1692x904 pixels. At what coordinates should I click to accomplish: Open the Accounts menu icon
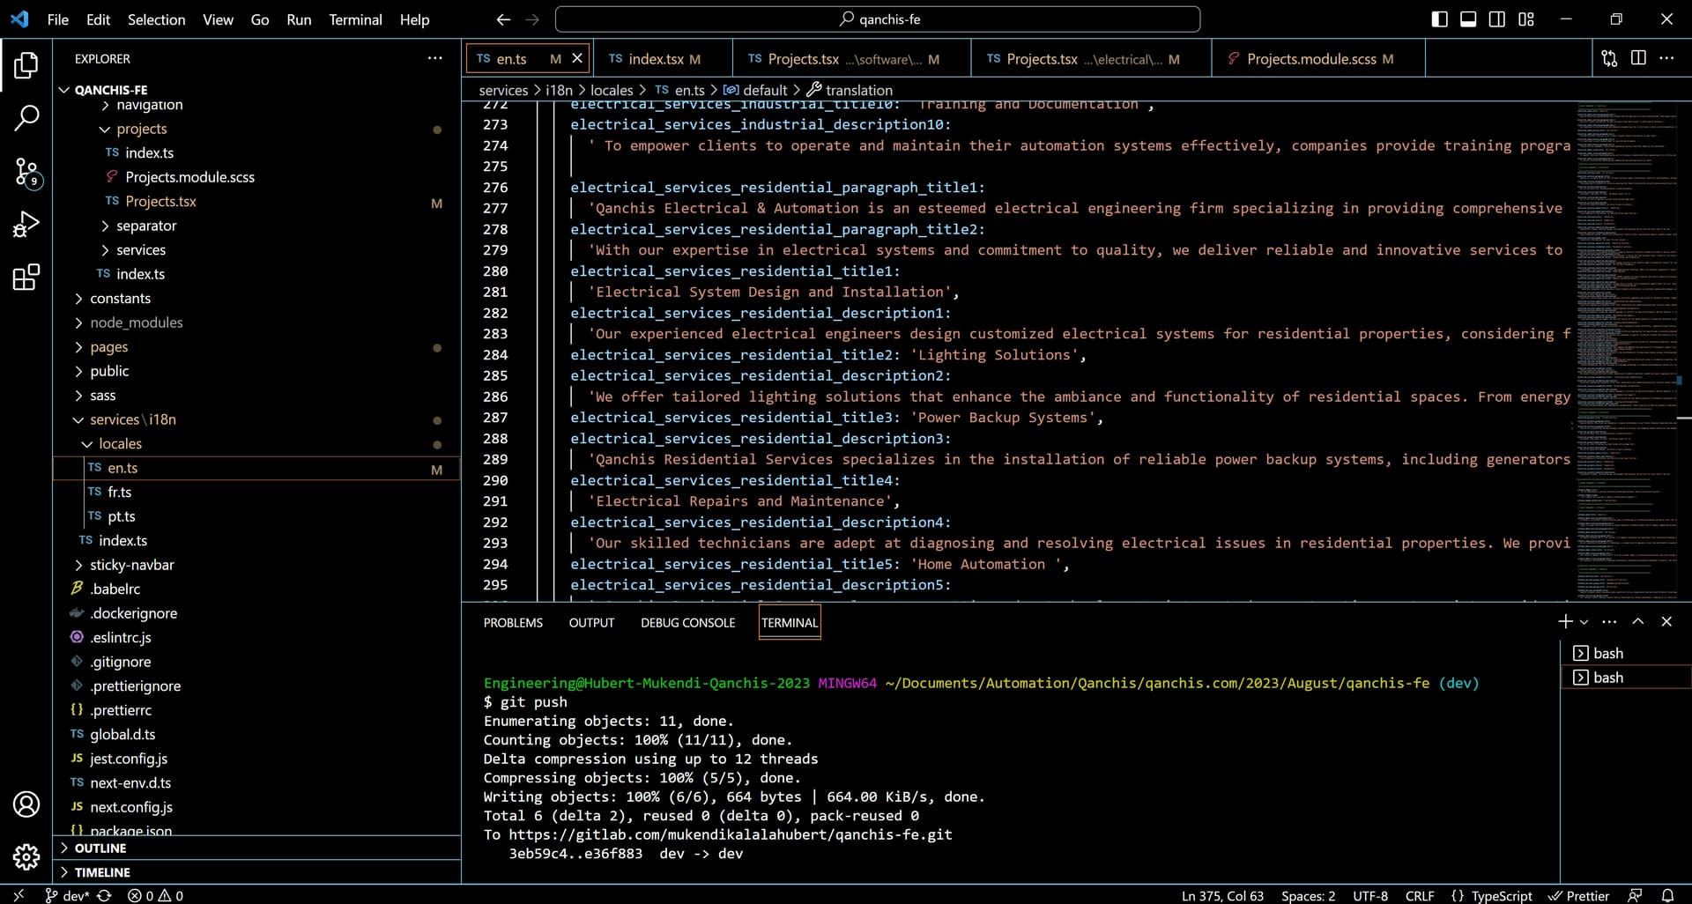tap(26, 804)
